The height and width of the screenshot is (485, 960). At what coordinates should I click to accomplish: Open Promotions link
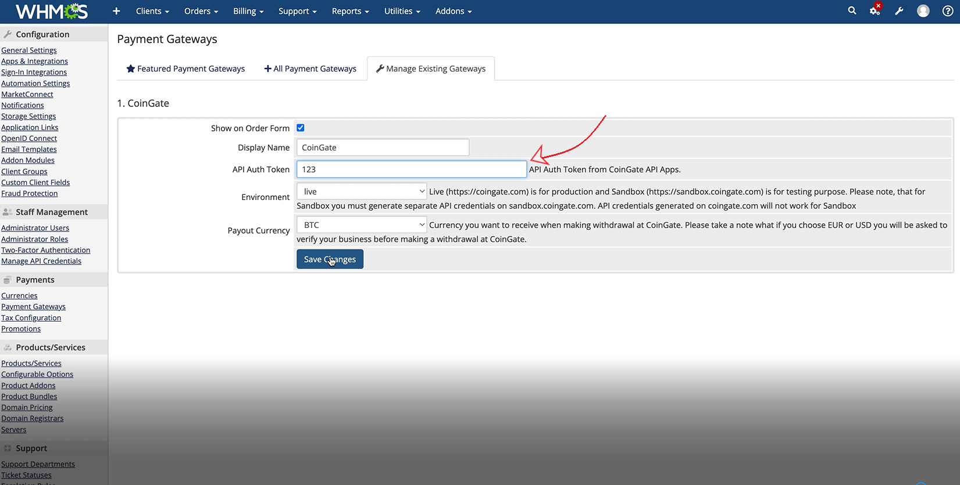pos(21,329)
